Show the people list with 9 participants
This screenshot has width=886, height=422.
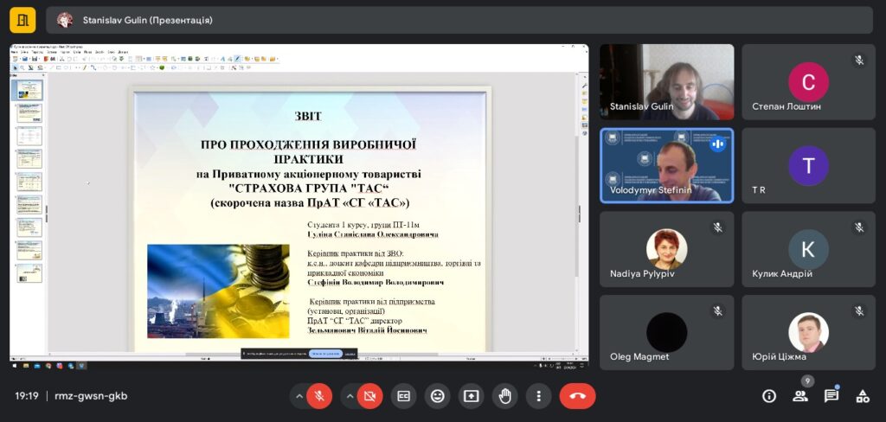point(800,396)
